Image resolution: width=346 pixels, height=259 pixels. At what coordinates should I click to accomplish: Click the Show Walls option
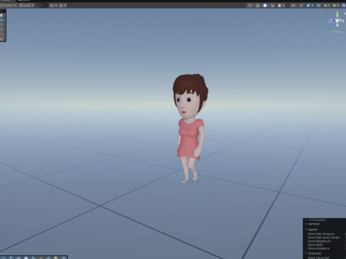[x=315, y=245]
